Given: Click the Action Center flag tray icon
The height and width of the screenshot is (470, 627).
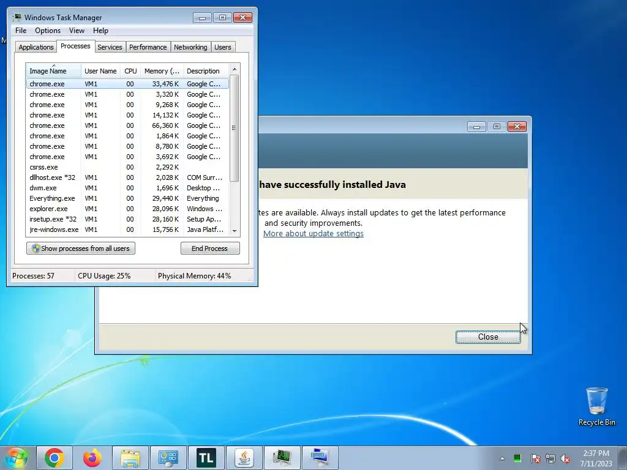Looking at the screenshot, I should coord(535,458).
